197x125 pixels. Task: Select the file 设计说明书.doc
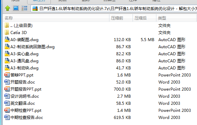25,96
